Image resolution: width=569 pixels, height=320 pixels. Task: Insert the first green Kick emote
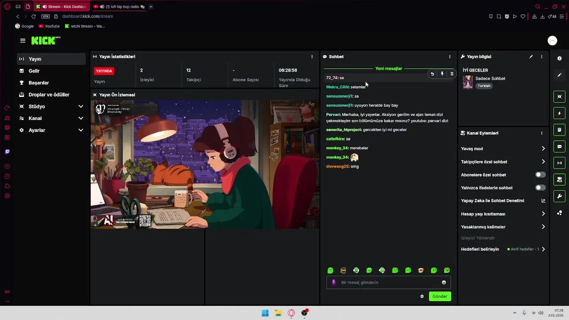pyautogui.click(x=330, y=270)
